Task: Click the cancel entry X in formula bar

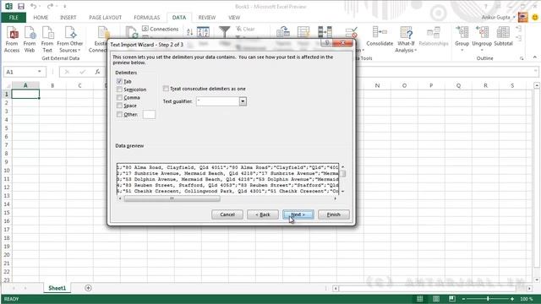Action: (67, 72)
